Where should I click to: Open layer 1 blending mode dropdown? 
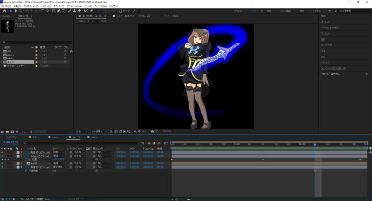[x=59, y=153]
